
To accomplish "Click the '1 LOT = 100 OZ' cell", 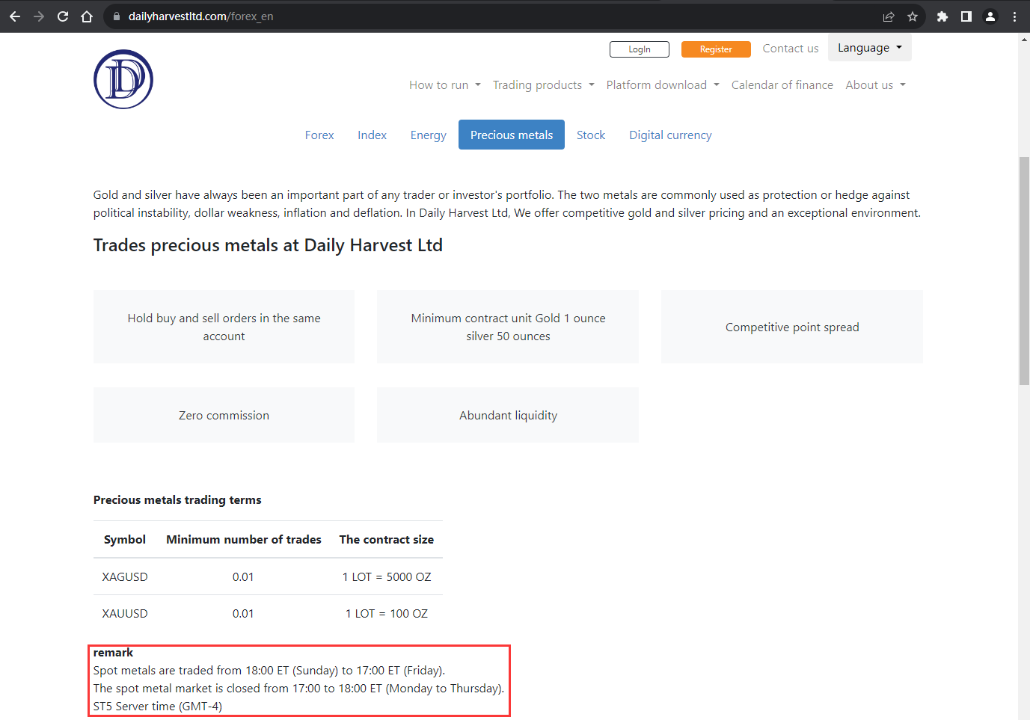I will pyautogui.click(x=387, y=613).
